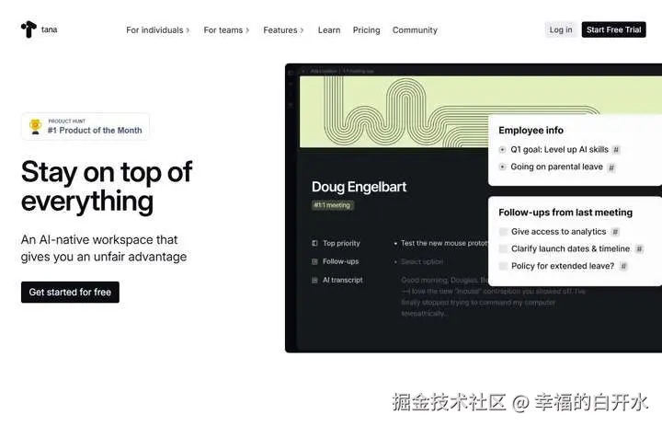Click the Q1 goal bullet node icon
This screenshot has width=662, height=426.
coord(502,150)
